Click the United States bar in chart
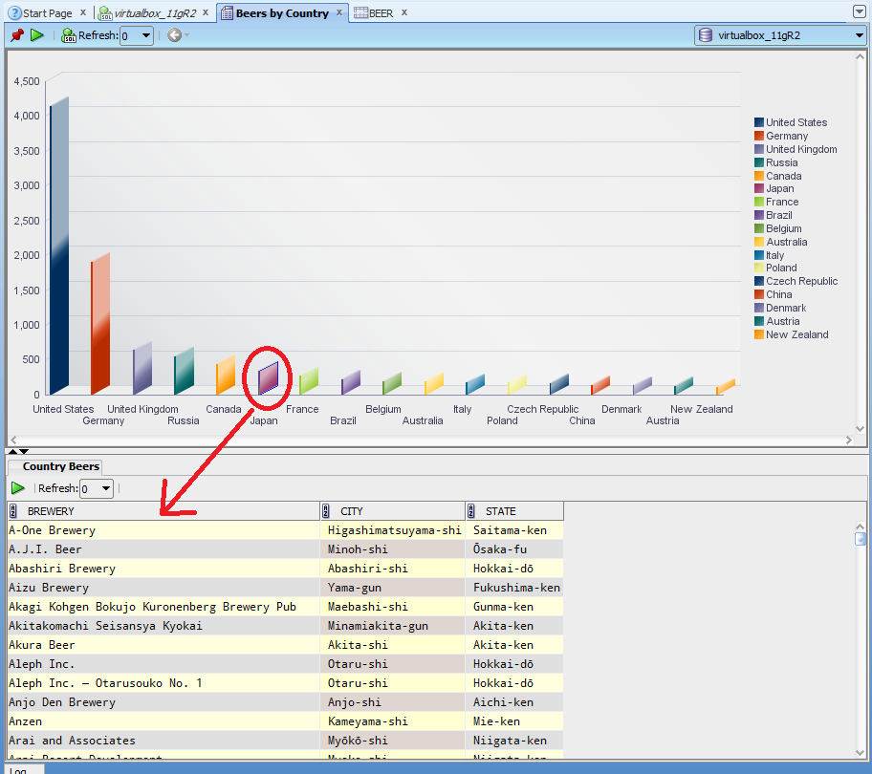This screenshot has height=774, width=872. coord(59,246)
